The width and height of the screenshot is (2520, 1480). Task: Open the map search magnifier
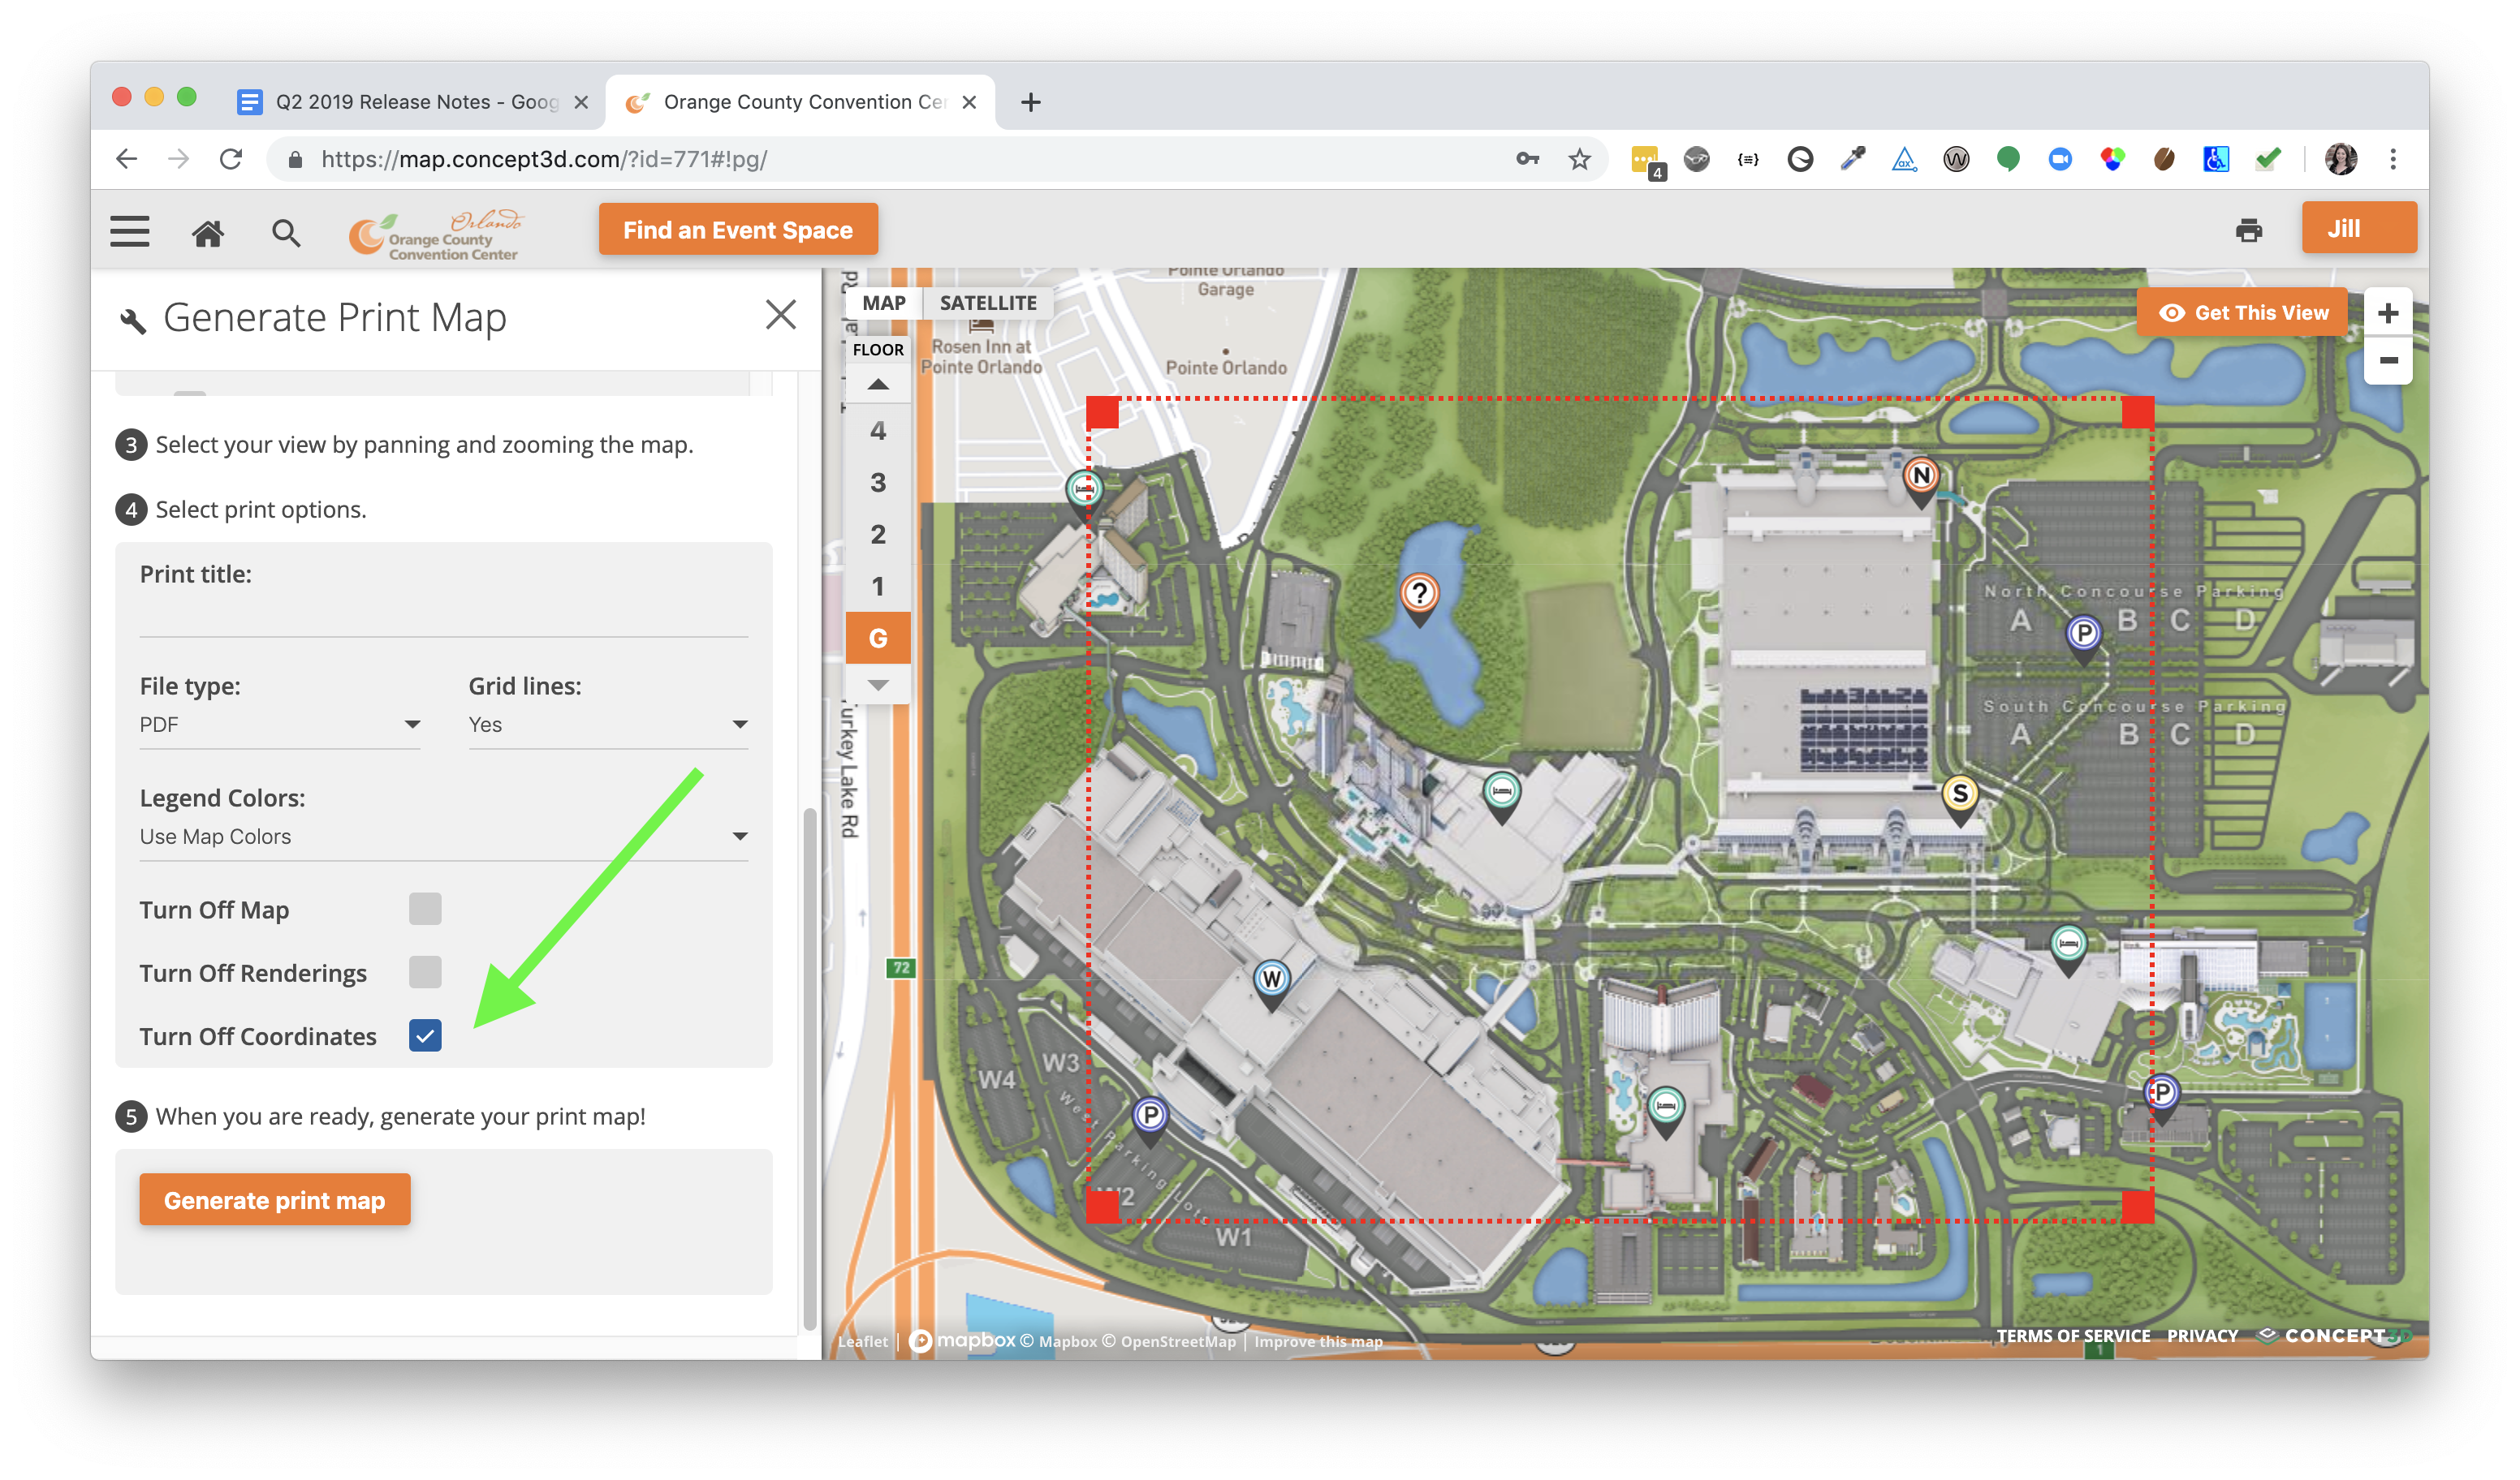[286, 233]
